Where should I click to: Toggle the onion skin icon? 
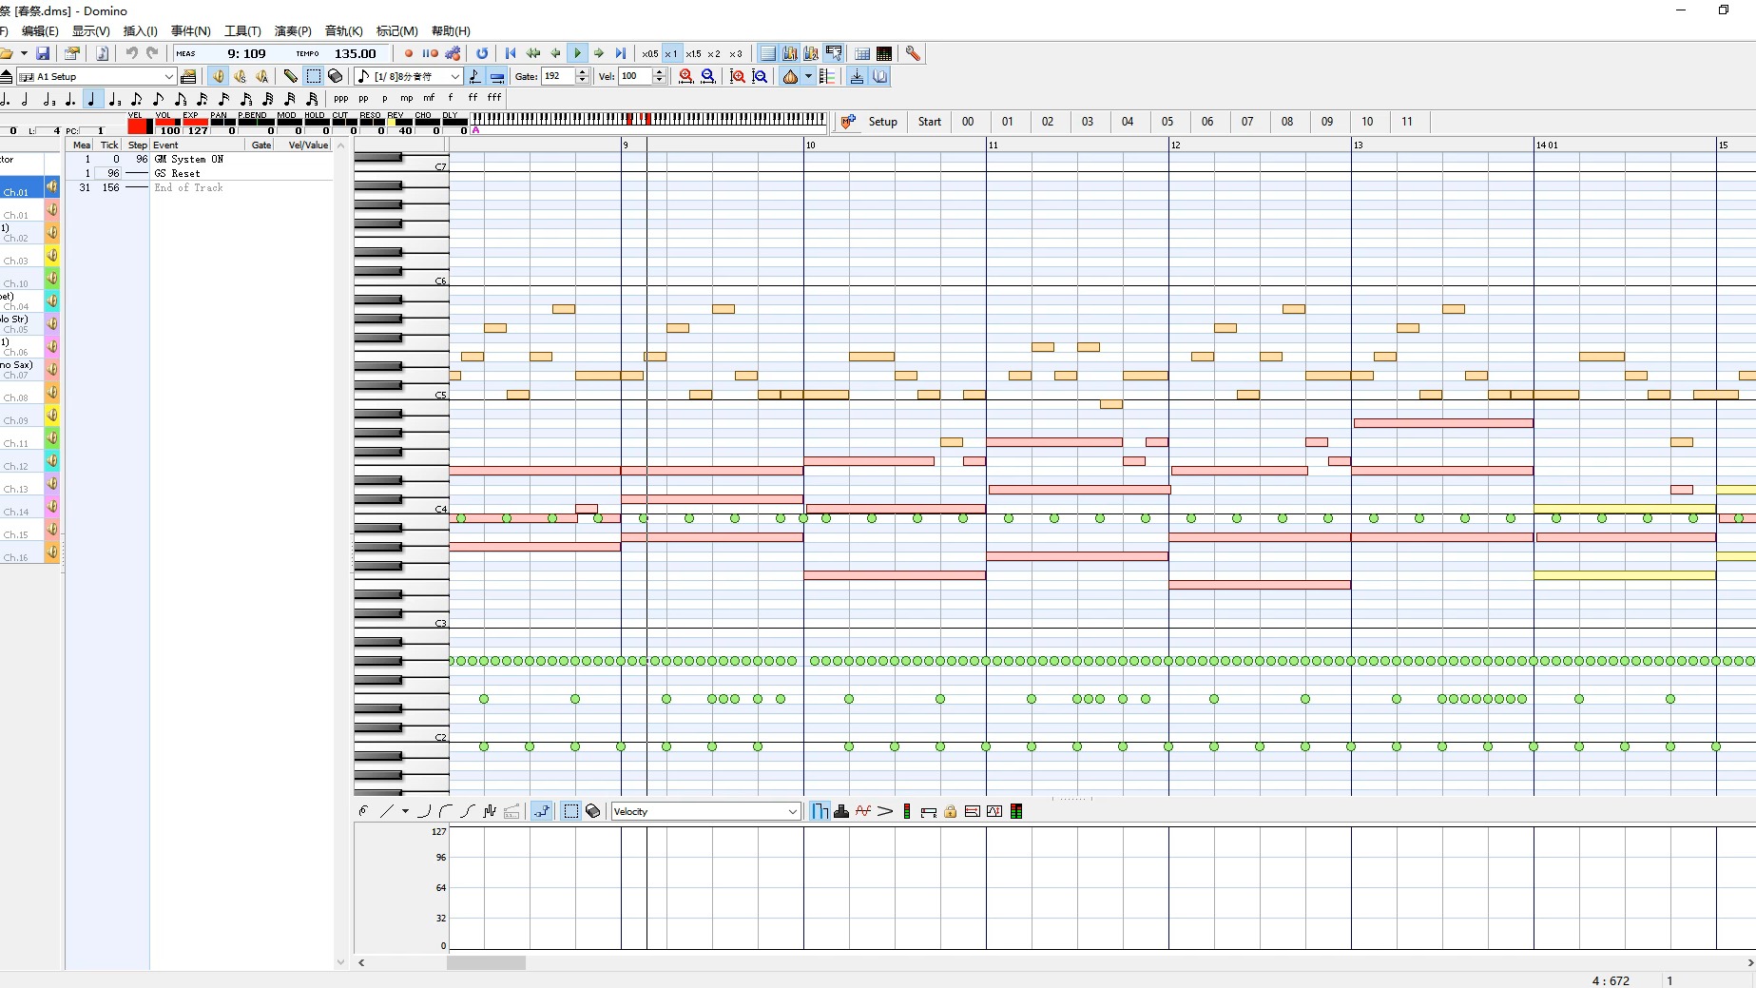point(790,77)
